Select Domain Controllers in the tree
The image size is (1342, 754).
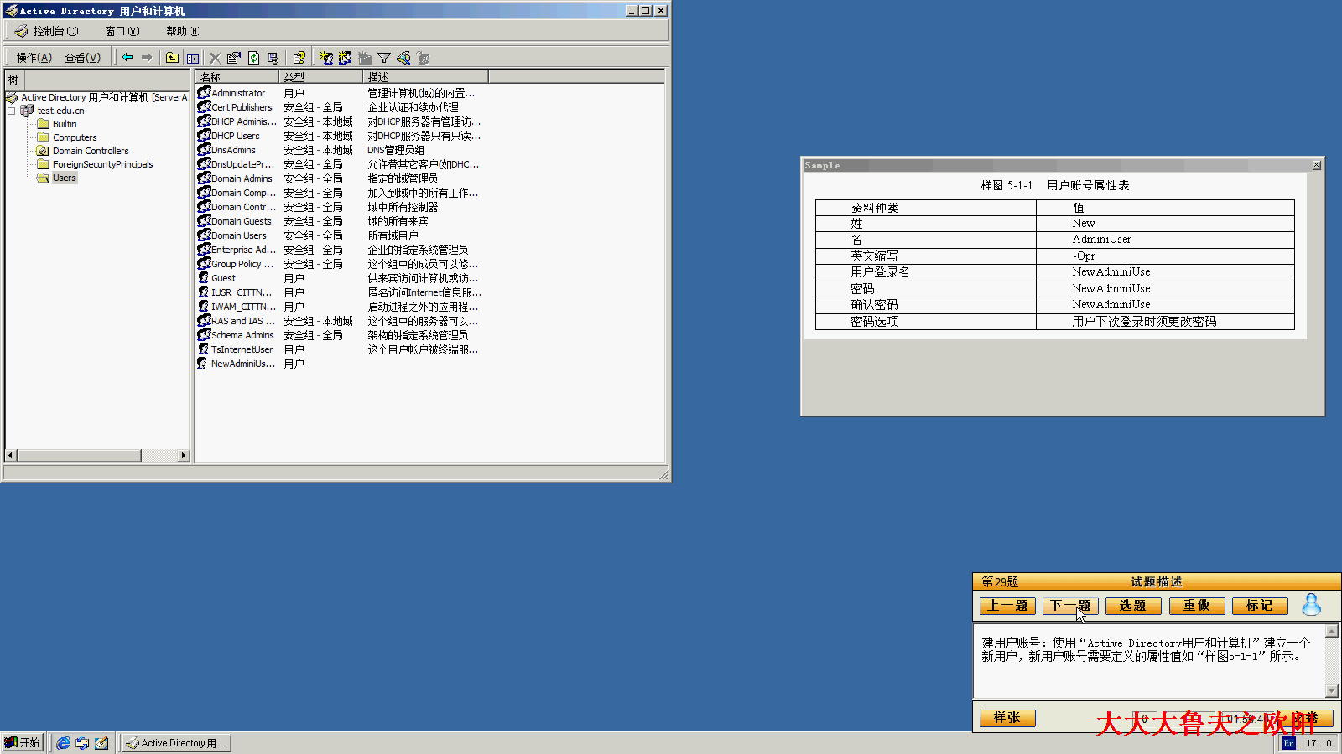click(91, 151)
